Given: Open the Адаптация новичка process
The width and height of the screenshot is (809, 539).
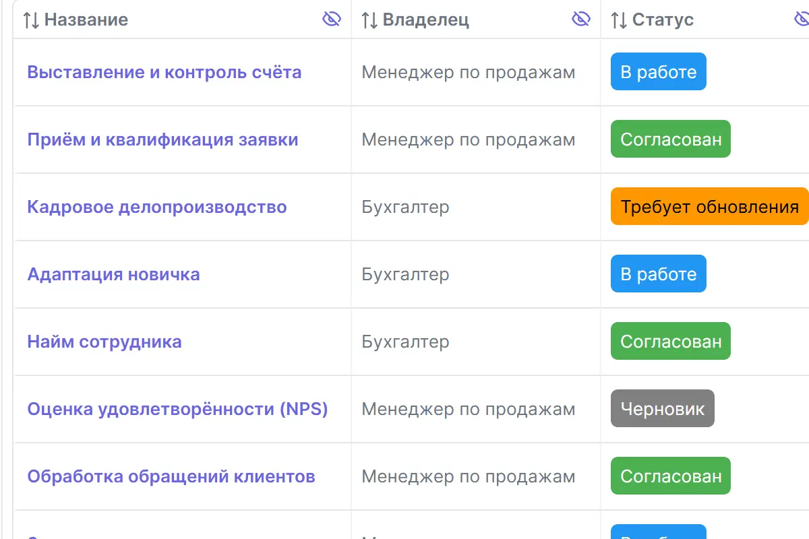Looking at the screenshot, I should point(113,274).
